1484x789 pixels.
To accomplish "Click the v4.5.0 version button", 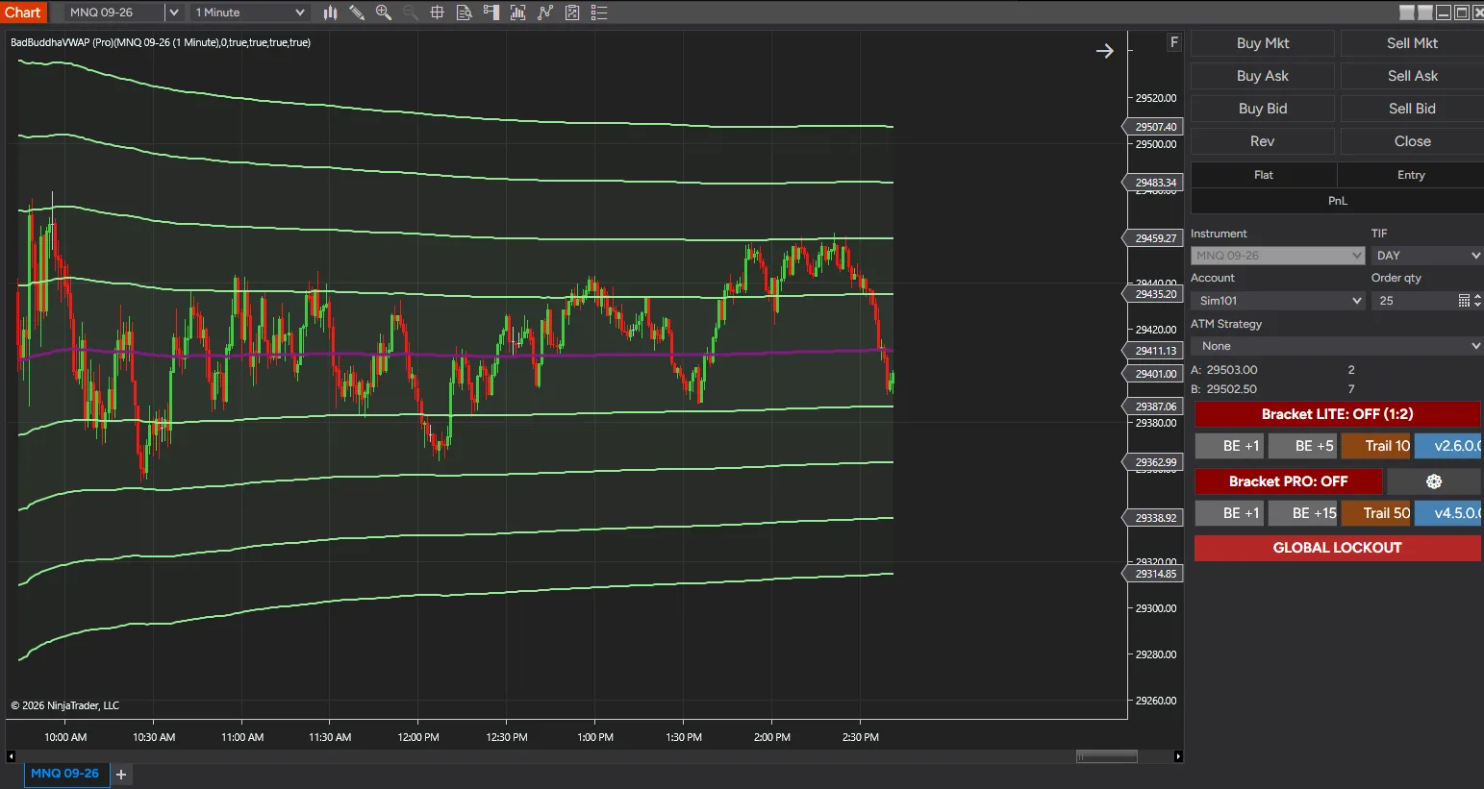I will pos(1448,513).
